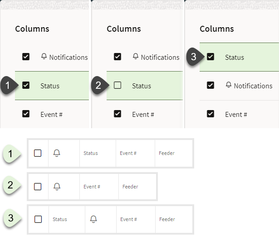
Task: Click the Feeder column header in row 1
Action: [x=166, y=153]
